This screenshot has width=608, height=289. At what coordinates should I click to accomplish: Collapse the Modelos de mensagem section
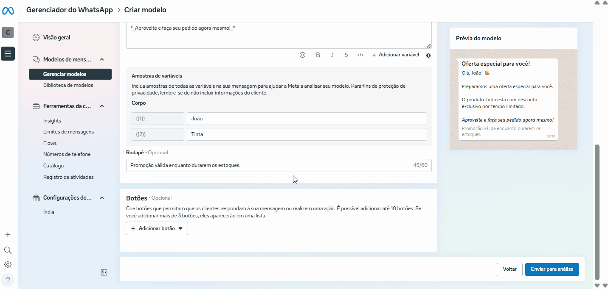[102, 60]
